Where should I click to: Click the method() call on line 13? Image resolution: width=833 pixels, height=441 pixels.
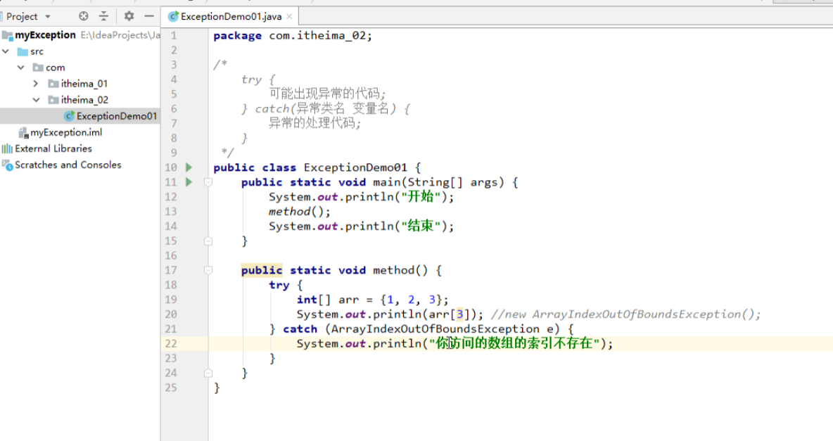[300, 212]
